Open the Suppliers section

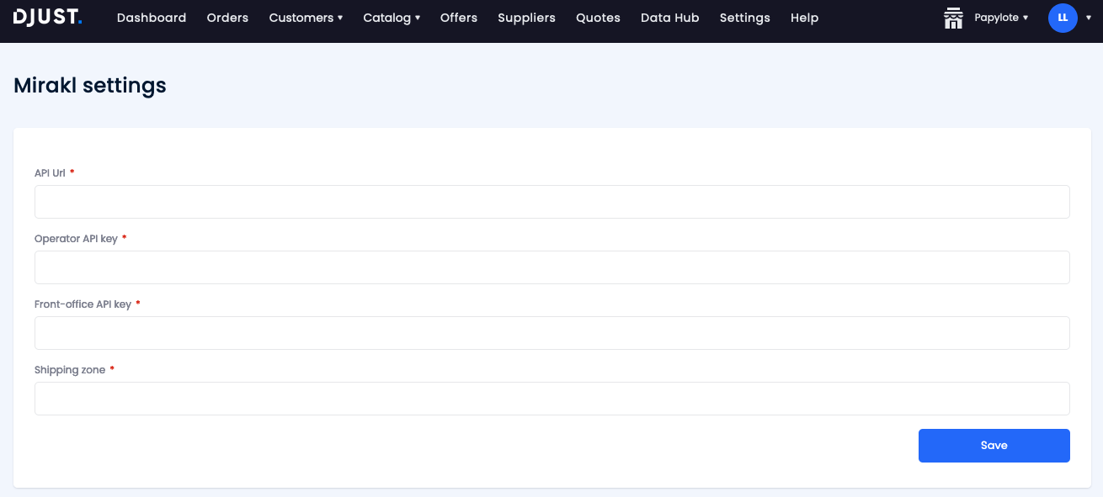[x=526, y=17]
